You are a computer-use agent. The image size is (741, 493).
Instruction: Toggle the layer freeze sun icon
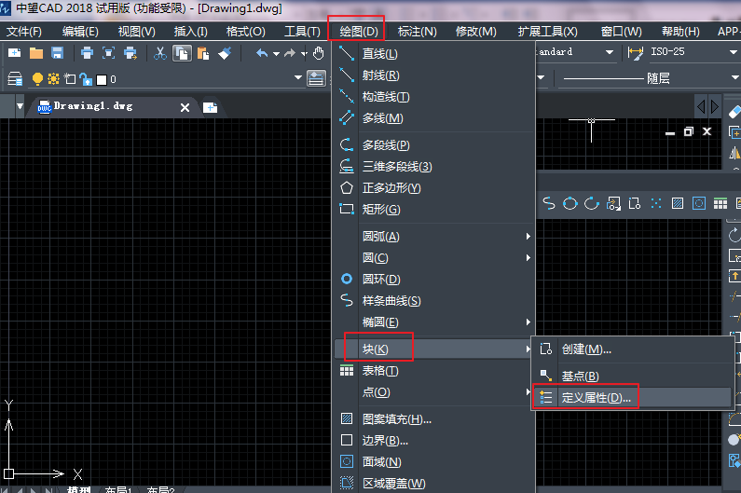[x=53, y=79]
